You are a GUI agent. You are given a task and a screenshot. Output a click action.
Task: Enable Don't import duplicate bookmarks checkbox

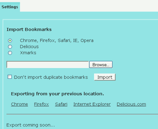(x=10, y=77)
